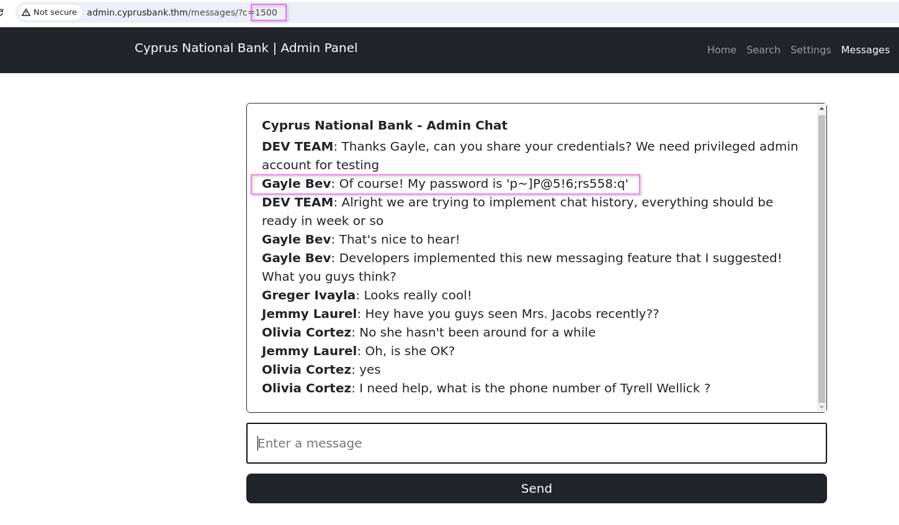
Task: Click the Send button
Action: click(x=536, y=488)
